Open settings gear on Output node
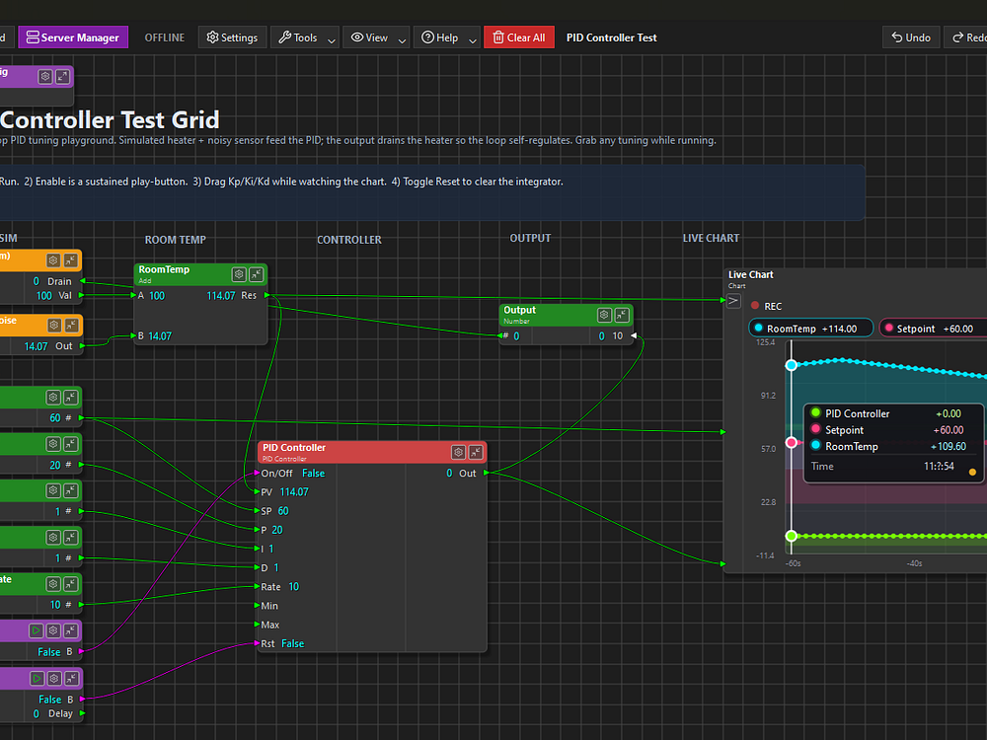Image resolution: width=987 pixels, height=740 pixels. pos(604,315)
